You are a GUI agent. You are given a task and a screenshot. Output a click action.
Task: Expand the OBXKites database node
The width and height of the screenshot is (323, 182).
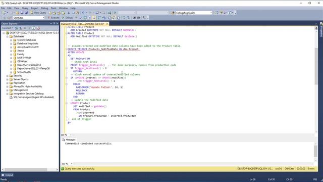click(x=11, y=62)
